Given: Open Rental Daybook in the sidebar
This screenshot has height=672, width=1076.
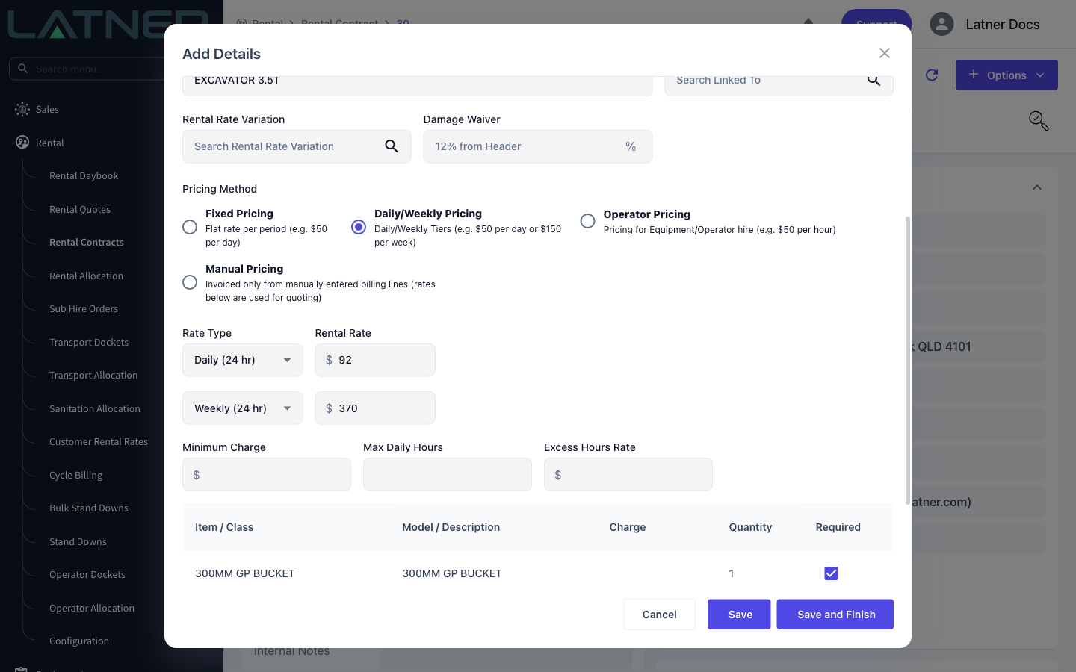Looking at the screenshot, I should pyautogui.click(x=84, y=176).
